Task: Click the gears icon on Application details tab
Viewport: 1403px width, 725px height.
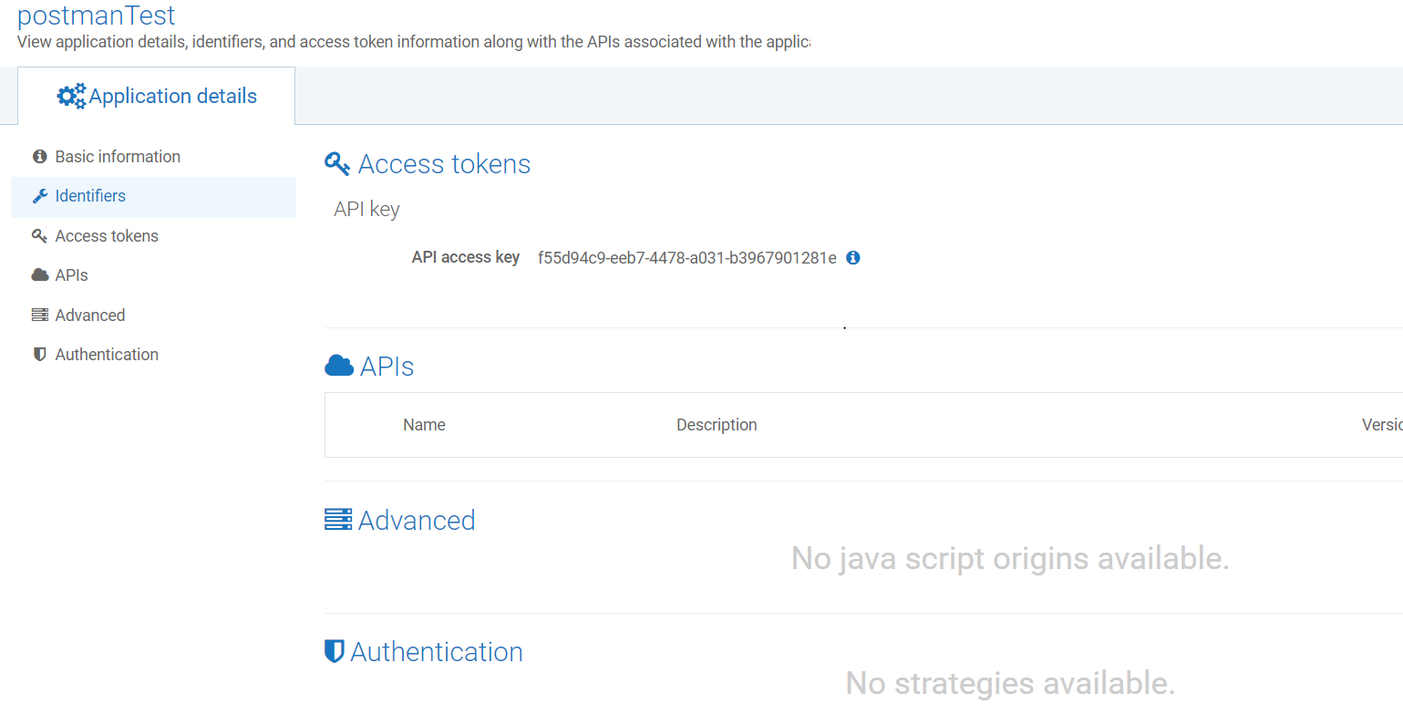Action: tap(71, 96)
